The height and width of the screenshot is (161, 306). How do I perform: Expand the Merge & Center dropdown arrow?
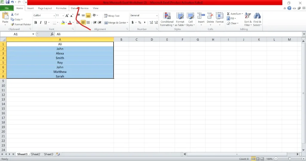click(x=127, y=23)
